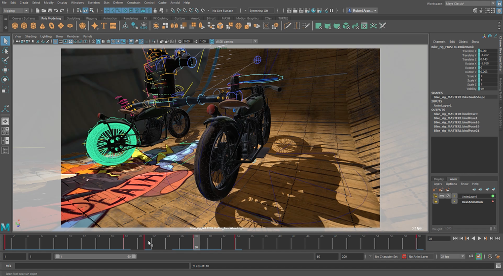
Task: Open the Rigging menu set dropdown
Action: click(16, 10)
